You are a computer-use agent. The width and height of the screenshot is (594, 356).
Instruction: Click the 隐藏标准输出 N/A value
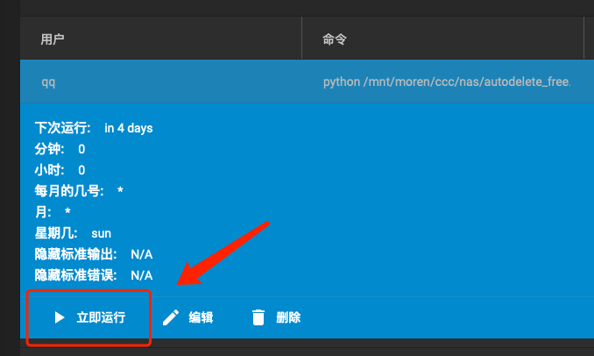click(142, 254)
